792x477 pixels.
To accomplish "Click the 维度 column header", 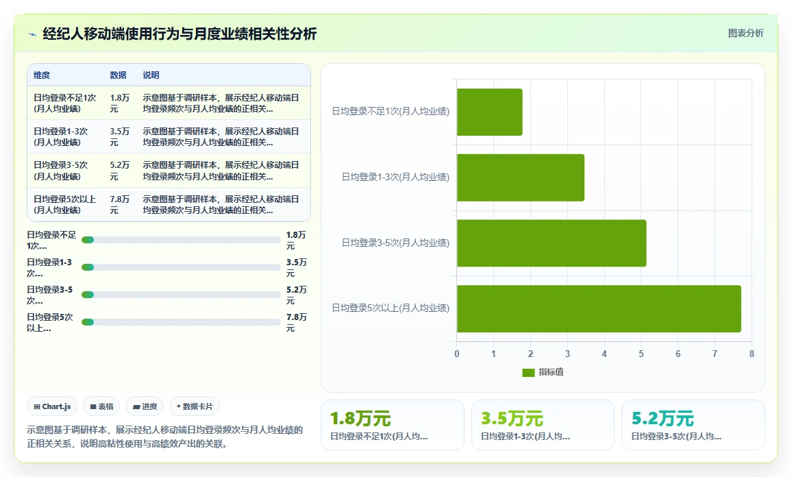I will tap(42, 75).
